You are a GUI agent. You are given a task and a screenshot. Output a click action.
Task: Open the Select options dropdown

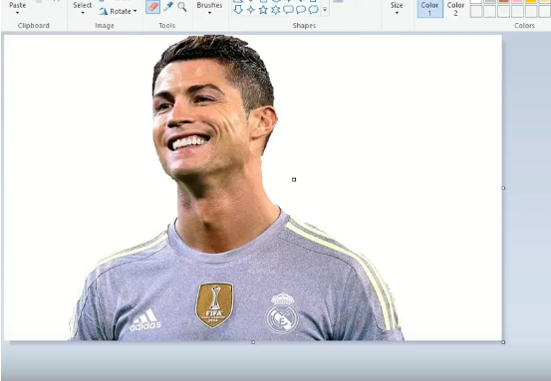coord(83,13)
